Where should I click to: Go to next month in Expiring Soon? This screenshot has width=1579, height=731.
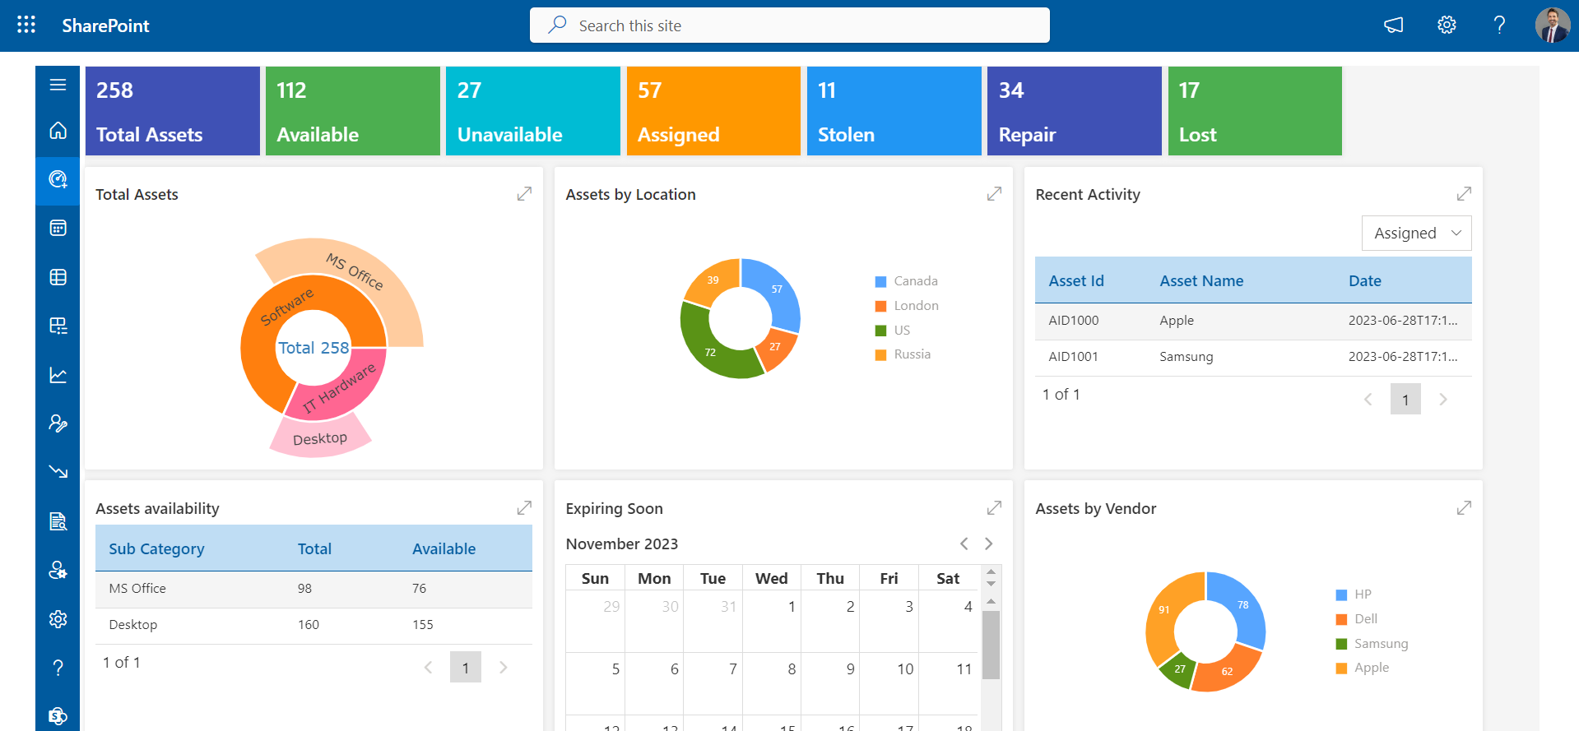[989, 544]
